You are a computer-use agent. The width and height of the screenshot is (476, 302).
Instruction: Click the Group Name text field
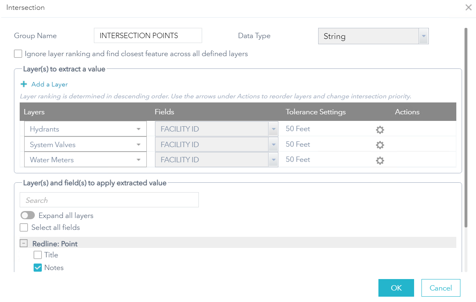[148, 36]
